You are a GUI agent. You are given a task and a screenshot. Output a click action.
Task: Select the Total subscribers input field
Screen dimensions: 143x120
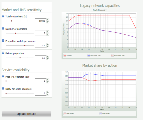(40, 21)
